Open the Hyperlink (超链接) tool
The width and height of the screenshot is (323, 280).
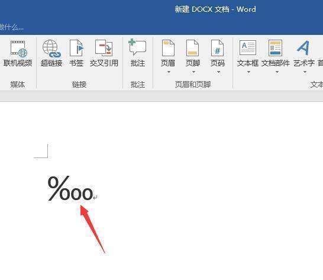coord(51,54)
